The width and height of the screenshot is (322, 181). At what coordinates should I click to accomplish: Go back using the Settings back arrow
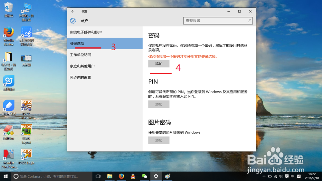pos(73,11)
